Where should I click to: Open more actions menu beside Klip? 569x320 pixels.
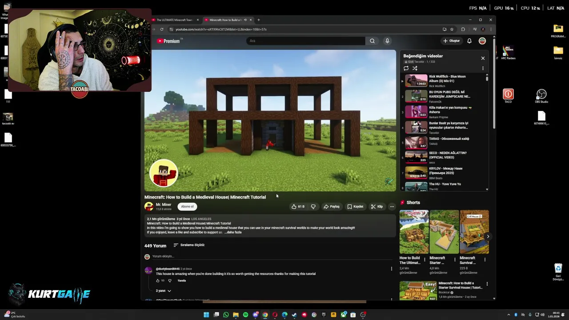pos(392,207)
